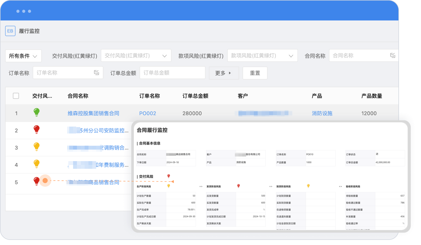This screenshot has width=421, height=245.
Task: Click the 订单名称 column header
Action: pyautogui.click(x=150, y=96)
